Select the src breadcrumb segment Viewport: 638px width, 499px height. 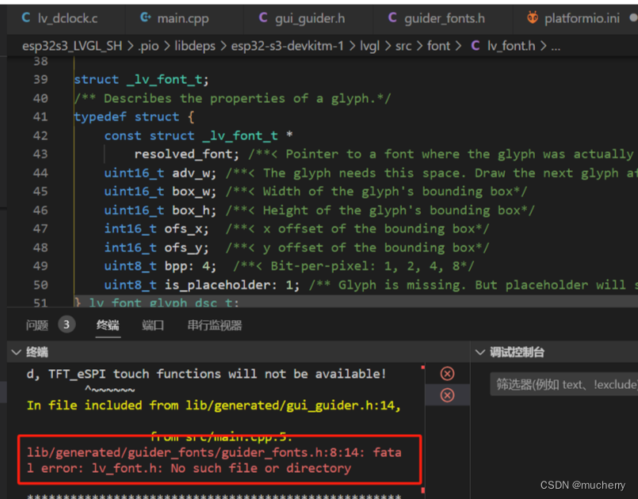click(403, 46)
